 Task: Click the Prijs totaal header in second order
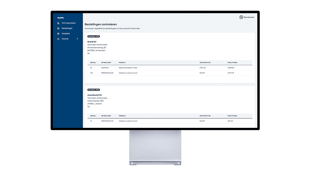tap(232, 116)
